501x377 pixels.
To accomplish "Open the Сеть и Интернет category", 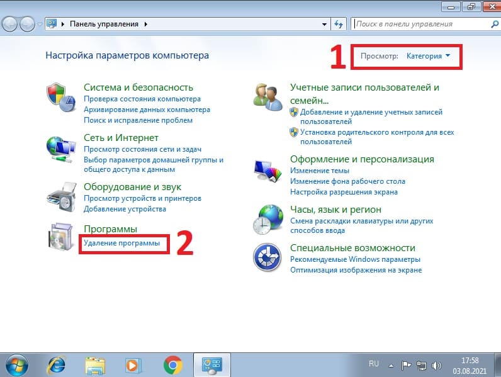I will point(121,138).
